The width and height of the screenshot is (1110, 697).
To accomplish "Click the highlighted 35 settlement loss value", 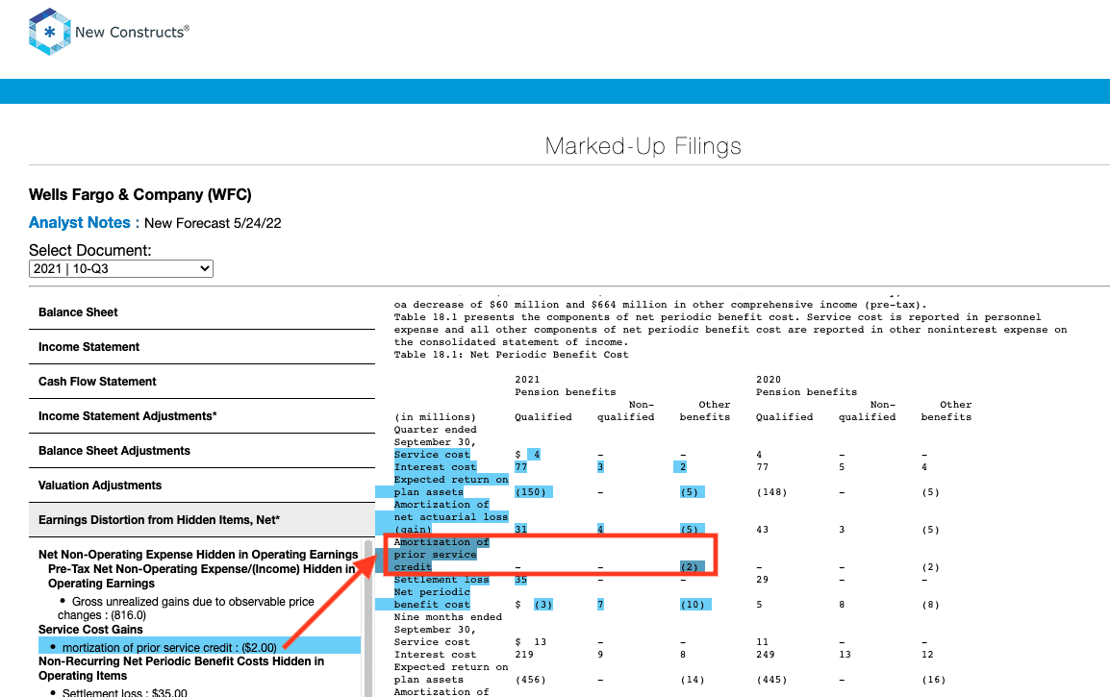I will [521, 580].
